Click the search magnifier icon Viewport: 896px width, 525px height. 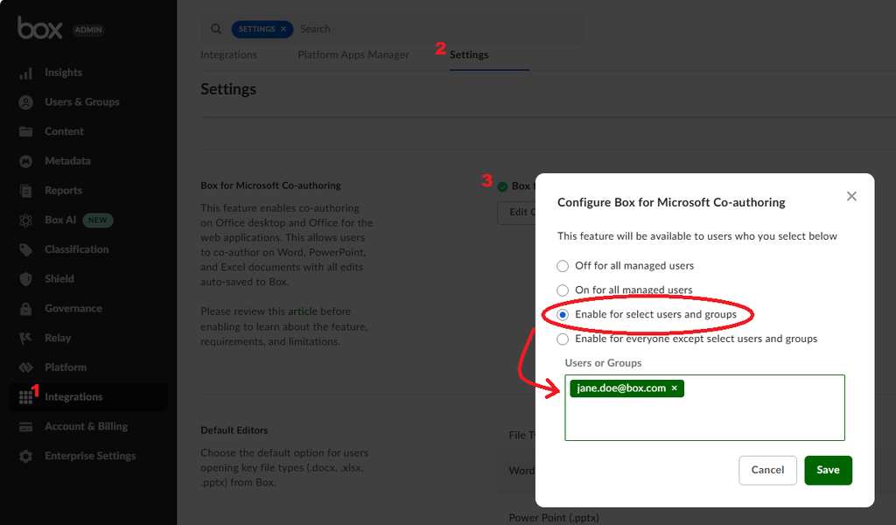(x=216, y=29)
